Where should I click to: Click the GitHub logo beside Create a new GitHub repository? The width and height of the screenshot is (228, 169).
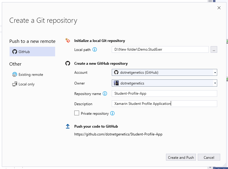68,64
